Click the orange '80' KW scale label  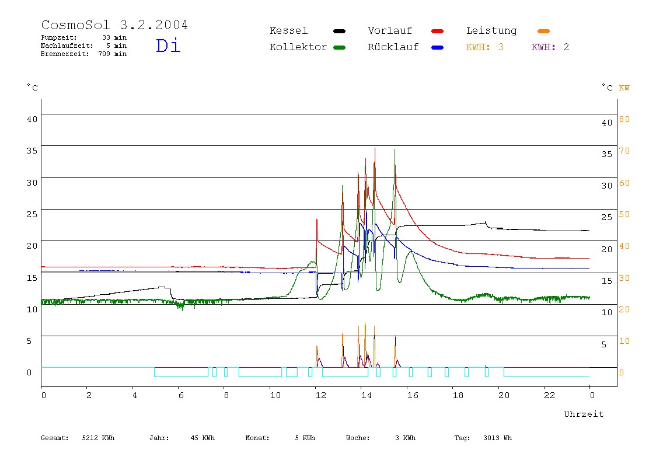pos(624,119)
